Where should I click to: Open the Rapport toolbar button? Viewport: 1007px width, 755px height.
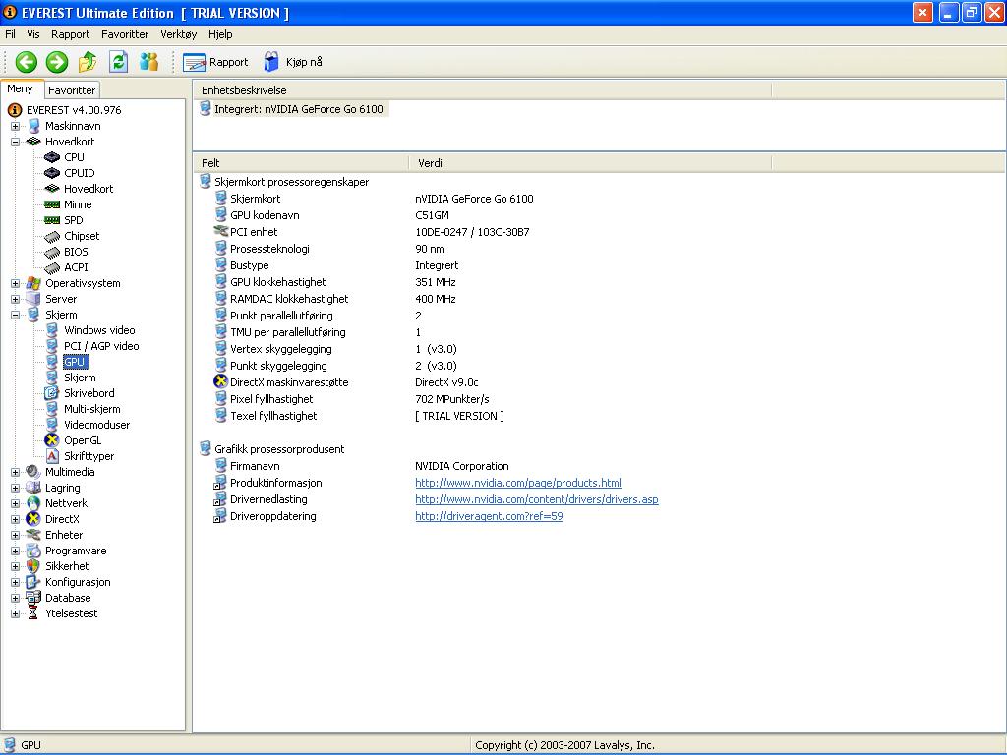[215, 62]
